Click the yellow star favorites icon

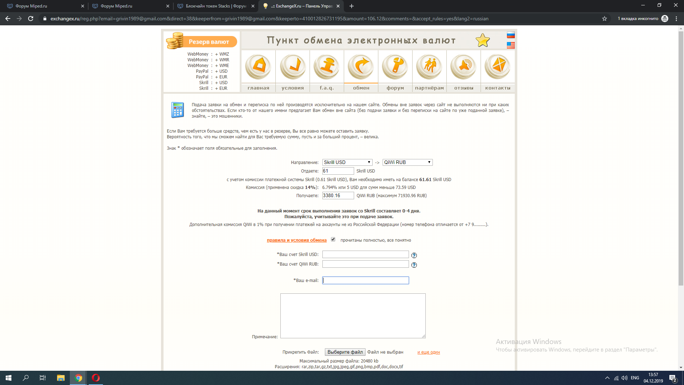(x=483, y=40)
